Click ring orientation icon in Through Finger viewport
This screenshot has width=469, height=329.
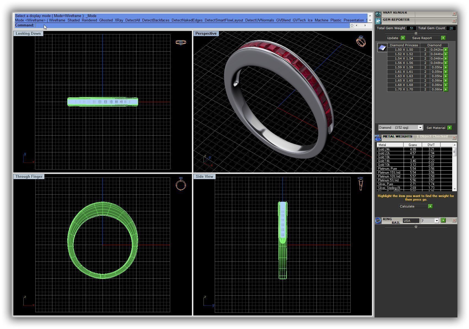click(181, 184)
